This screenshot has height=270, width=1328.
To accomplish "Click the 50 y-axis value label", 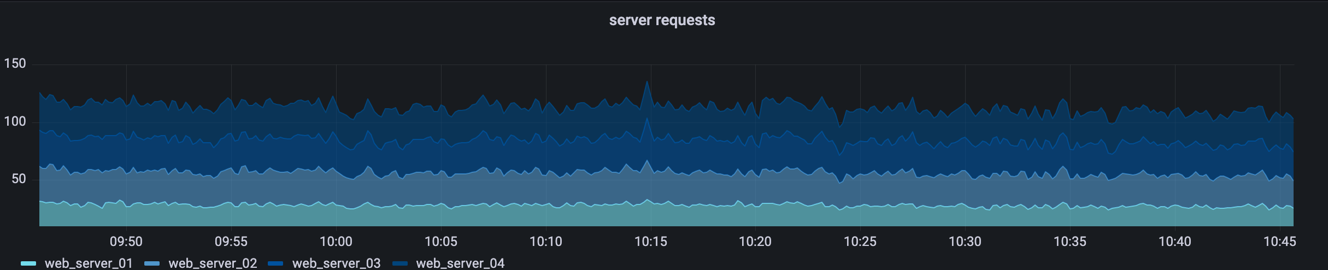I will 19,180.
